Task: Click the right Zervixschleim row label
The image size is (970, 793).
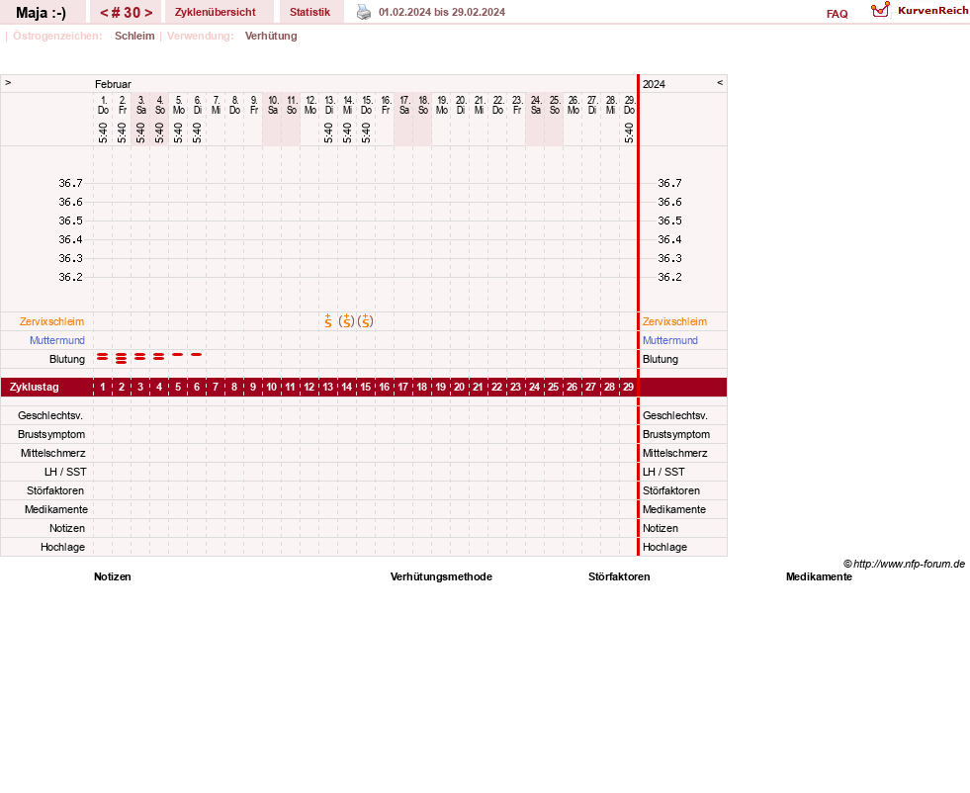Action: point(674,321)
